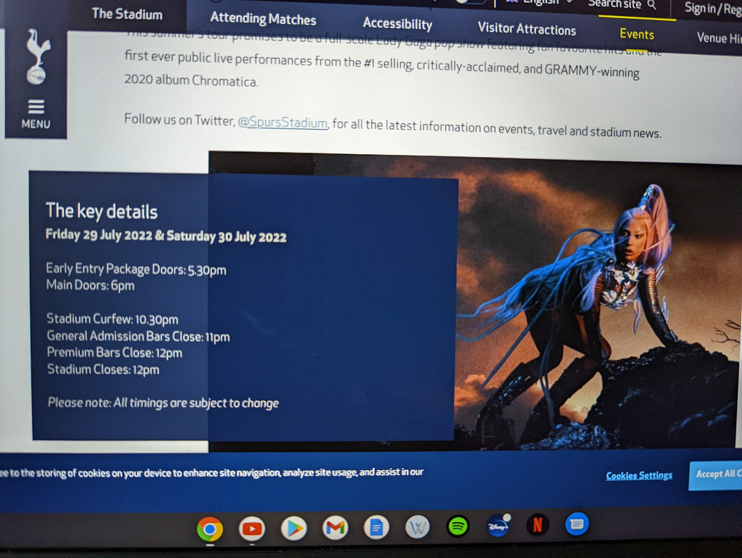Open Gmail from the shelf
Viewport: 742px width, 558px height.
coord(336,527)
